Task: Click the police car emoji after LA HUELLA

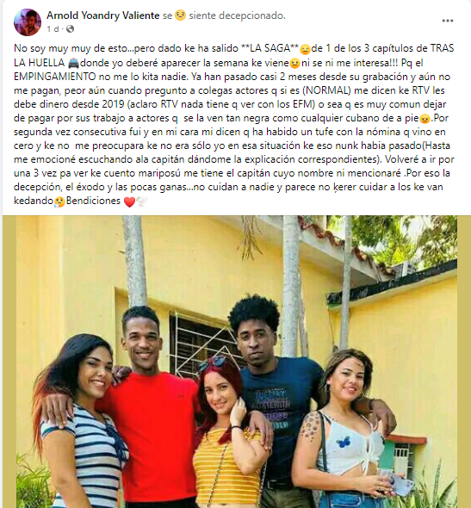Action: coord(73,63)
